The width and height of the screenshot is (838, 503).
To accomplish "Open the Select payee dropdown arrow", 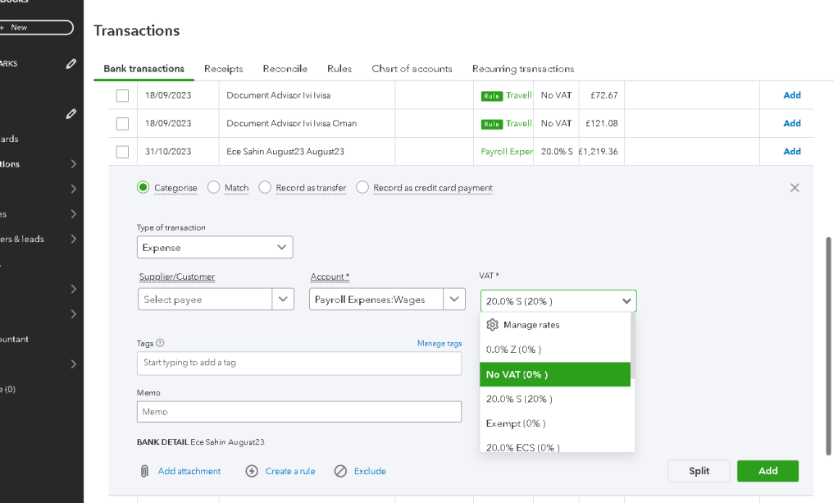I will click(x=283, y=300).
